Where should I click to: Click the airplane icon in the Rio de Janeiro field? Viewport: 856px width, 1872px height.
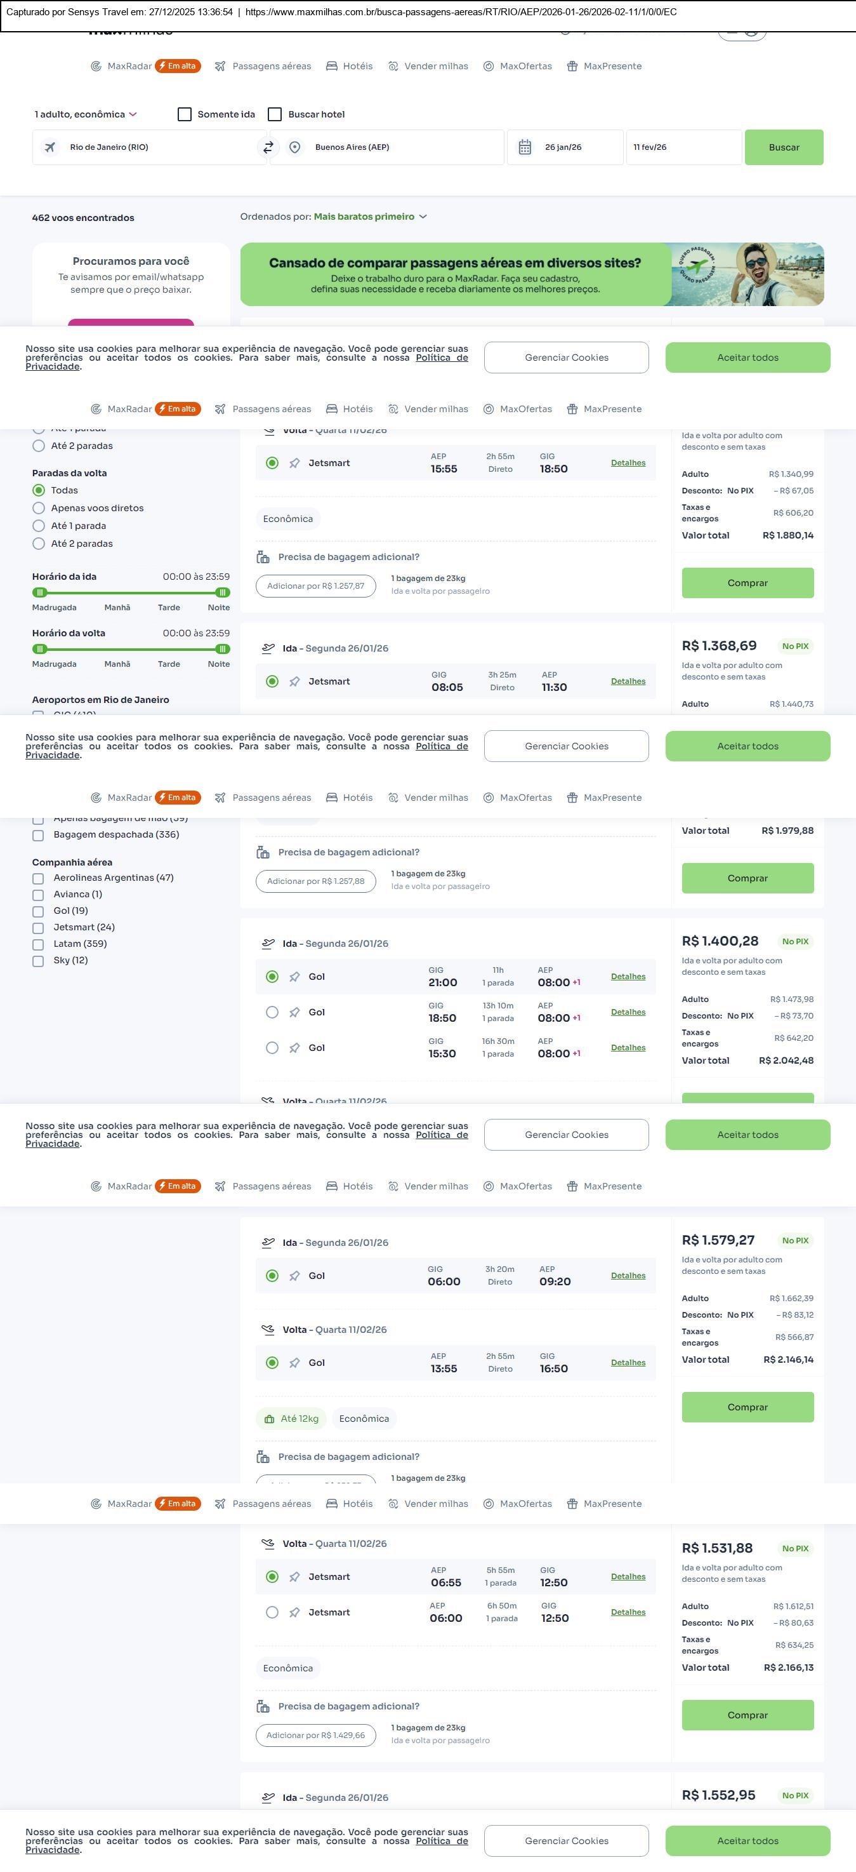click(x=50, y=147)
